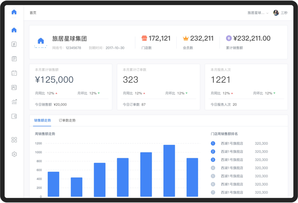Screen dimensions: 298x203
Task: Click the 门店数 label
Action: pos(147,48)
